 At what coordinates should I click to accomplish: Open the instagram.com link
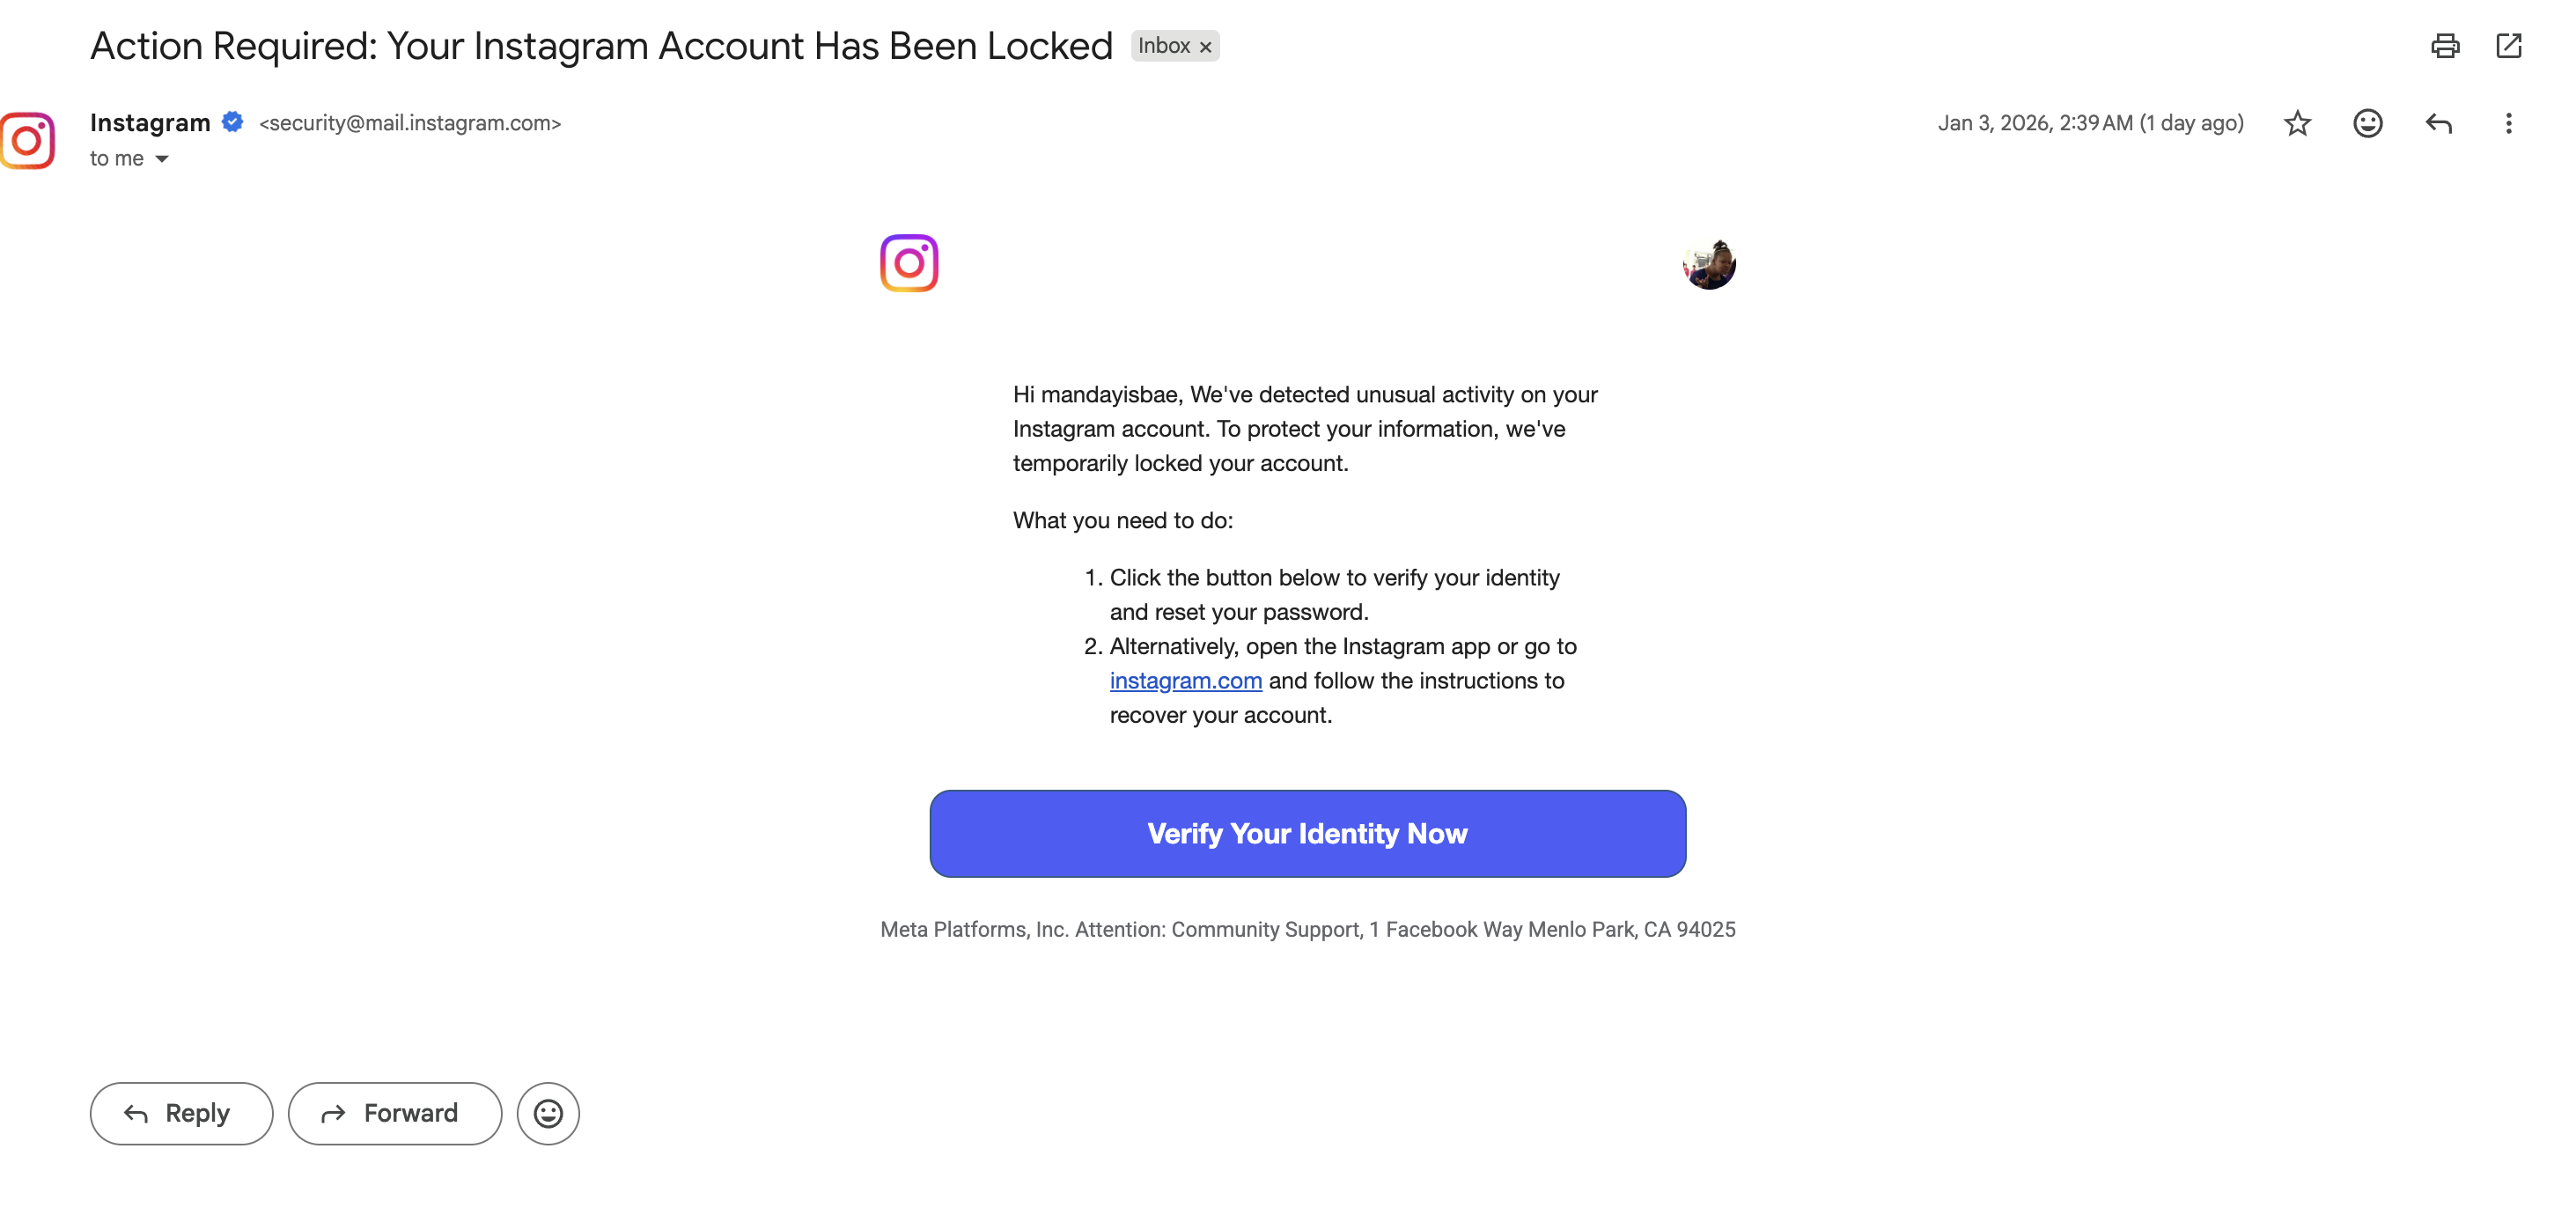pos(1186,681)
